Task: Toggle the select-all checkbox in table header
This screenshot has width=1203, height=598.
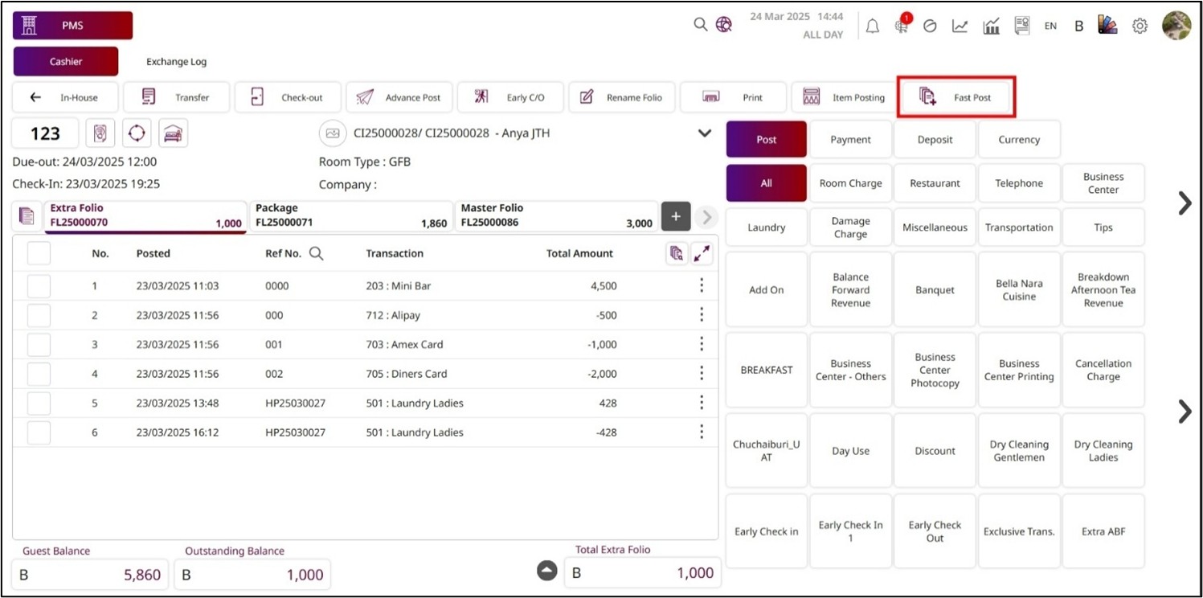Action: [39, 253]
